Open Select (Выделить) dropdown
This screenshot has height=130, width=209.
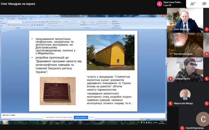(116, 26)
